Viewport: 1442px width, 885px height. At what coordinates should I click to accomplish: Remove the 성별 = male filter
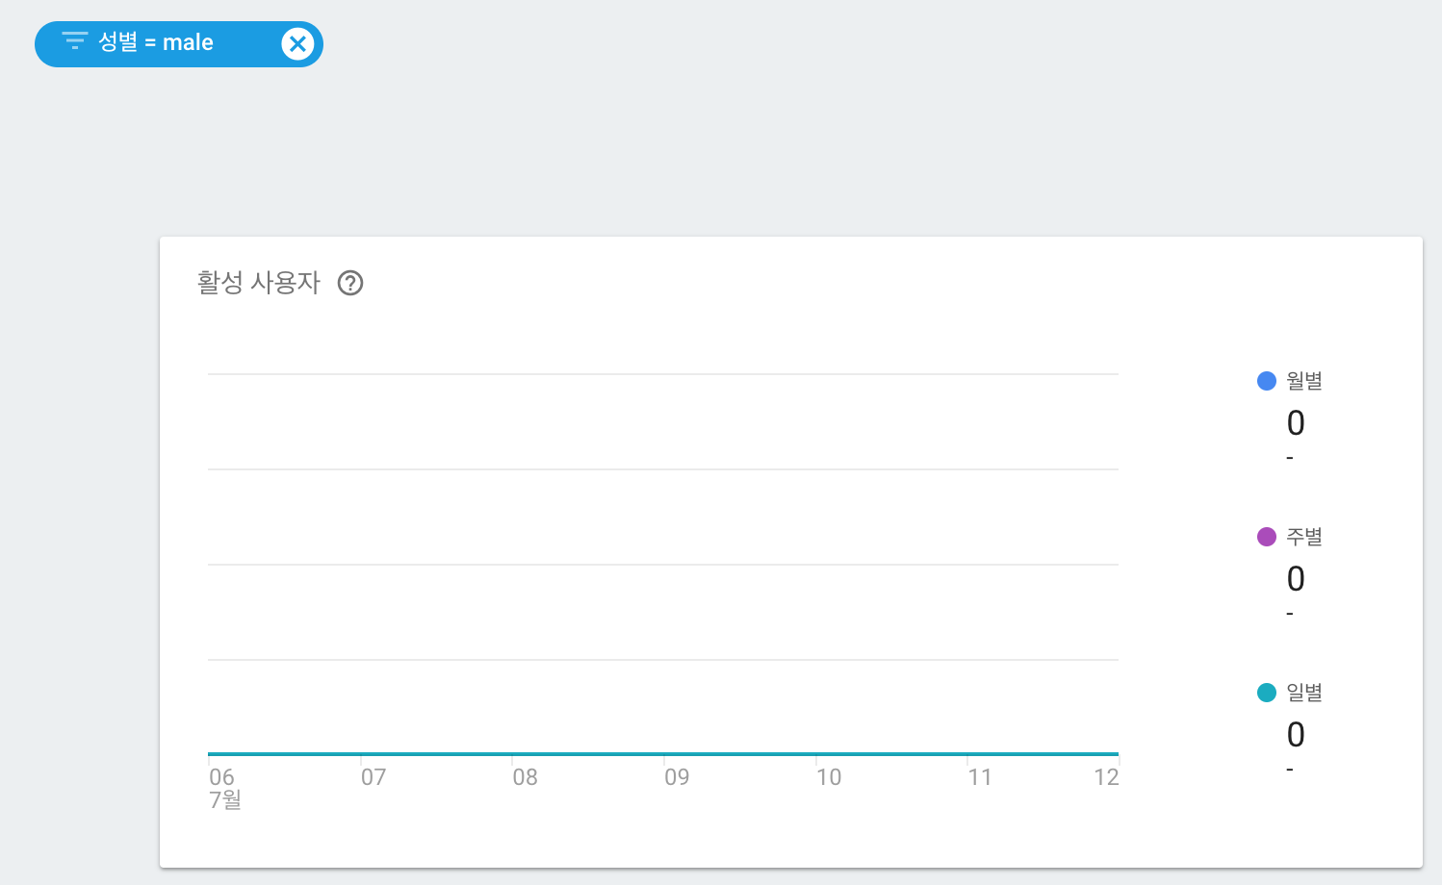(x=297, y=44)
